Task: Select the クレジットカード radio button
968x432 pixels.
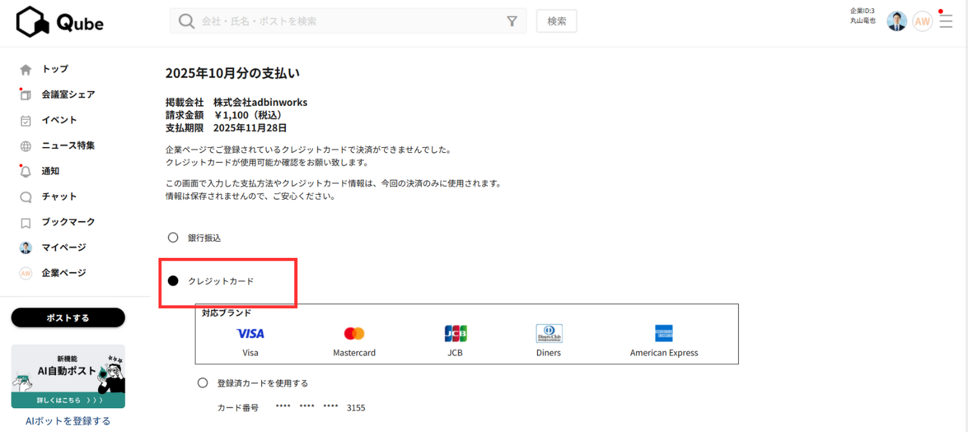Action: tap(173, 281)
